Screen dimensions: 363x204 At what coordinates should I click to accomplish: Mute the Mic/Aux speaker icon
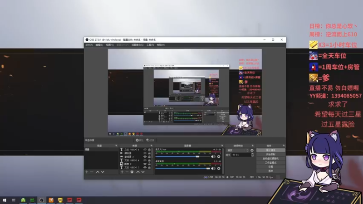pyautogui.click(x=213, y=156)
